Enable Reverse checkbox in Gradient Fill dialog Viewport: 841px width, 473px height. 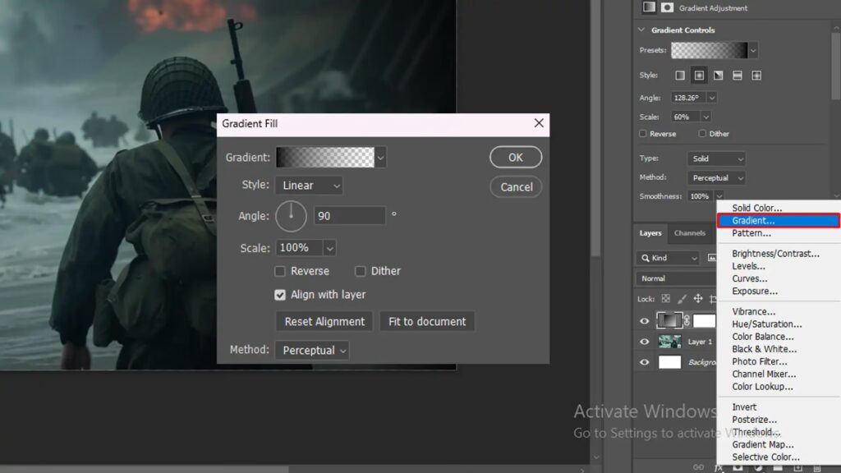tap(280, 271)
